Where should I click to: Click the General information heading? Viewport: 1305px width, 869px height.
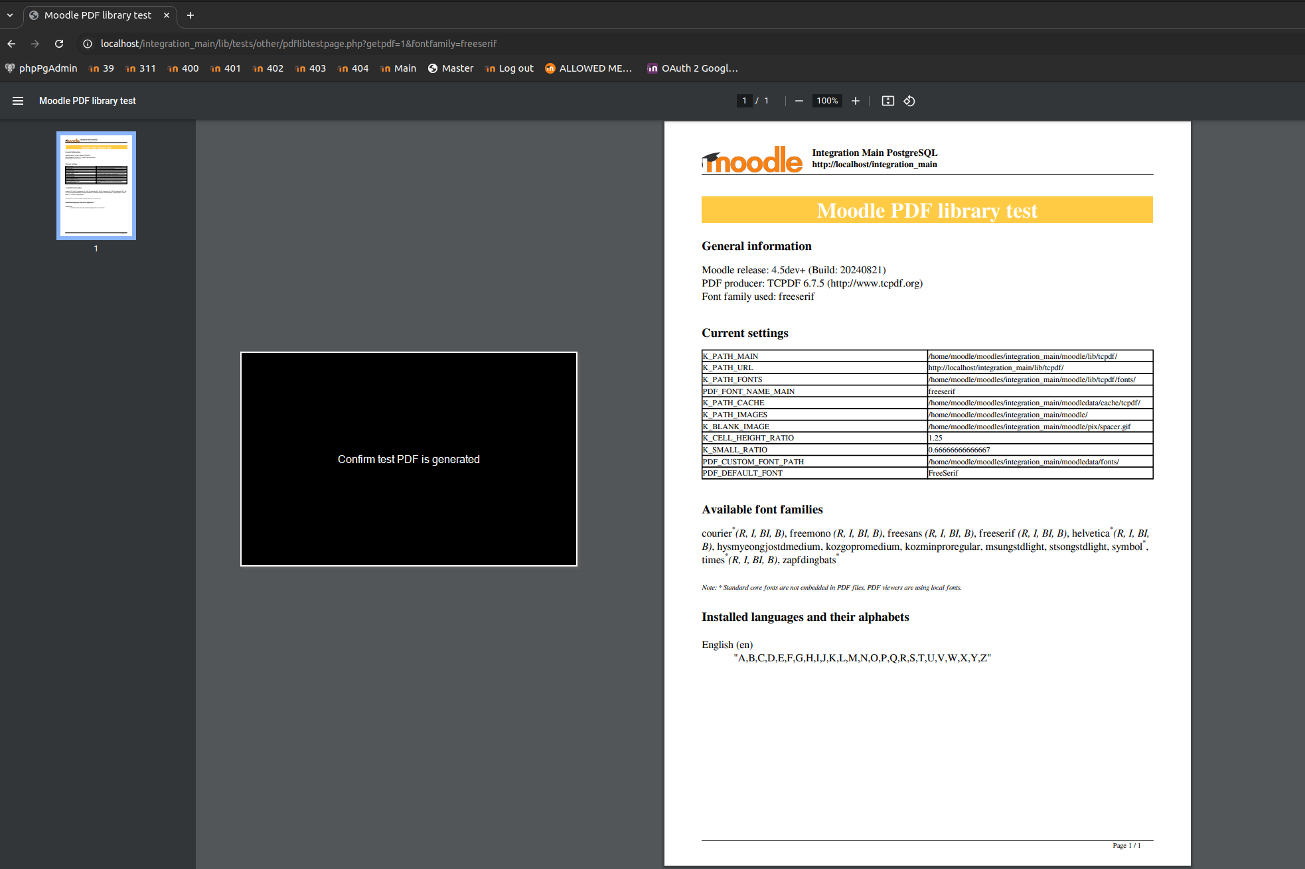tap(757, 246)
